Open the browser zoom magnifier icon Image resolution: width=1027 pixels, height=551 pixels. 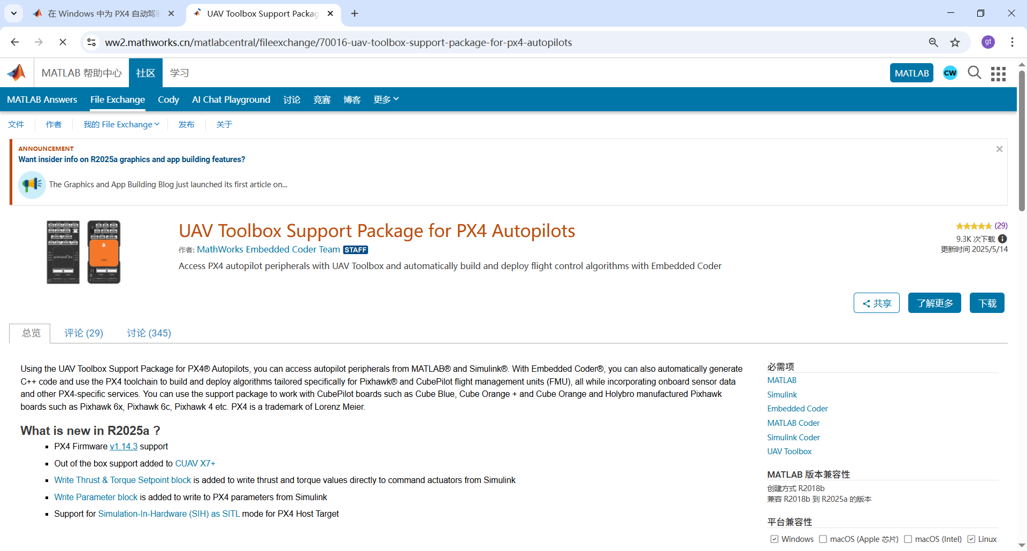933,43
